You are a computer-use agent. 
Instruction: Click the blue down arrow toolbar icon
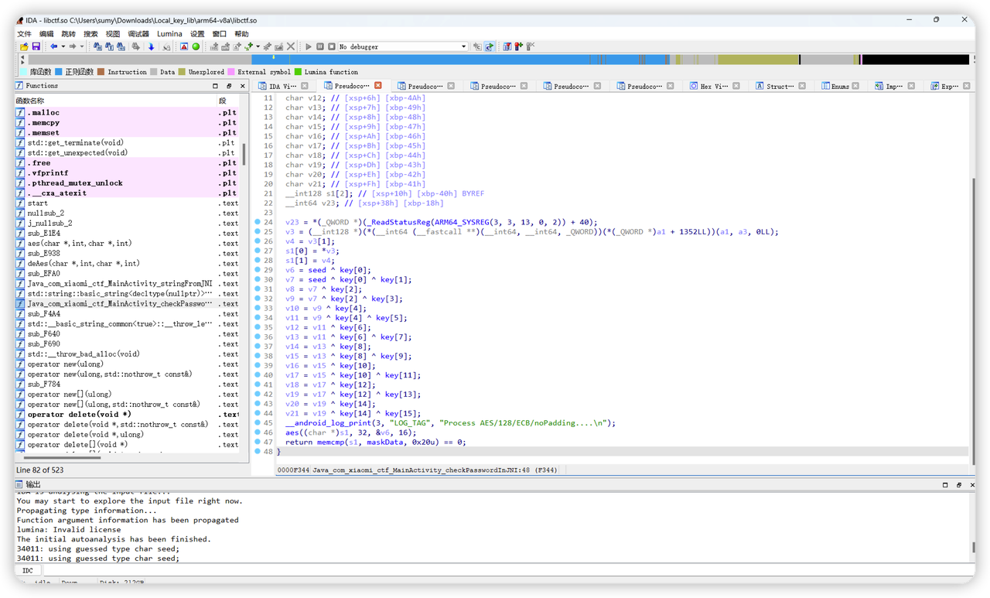151,46
